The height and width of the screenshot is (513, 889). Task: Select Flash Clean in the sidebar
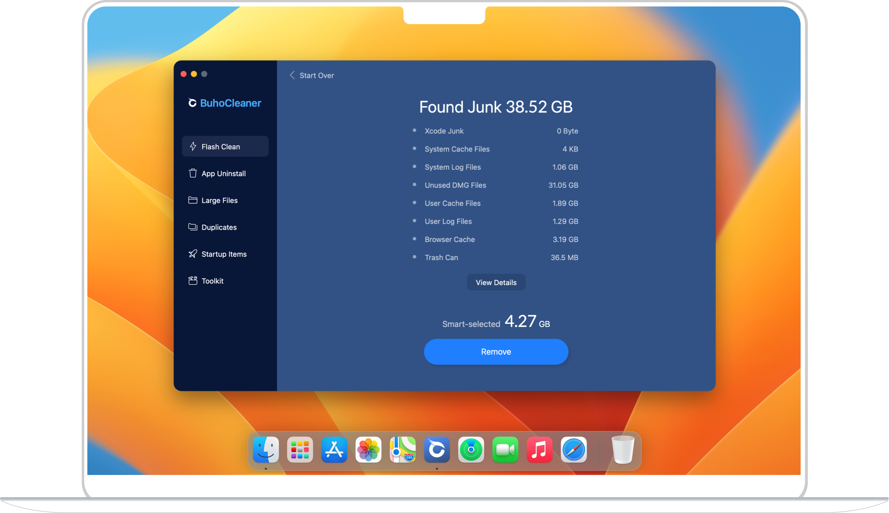(x=225, y=146)
